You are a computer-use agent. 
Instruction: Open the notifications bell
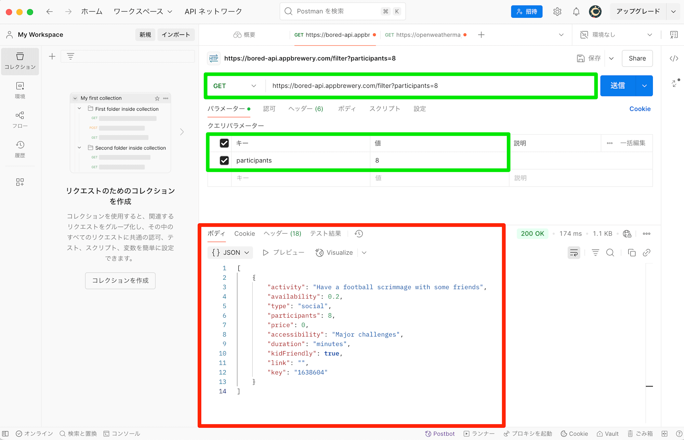point(576,12)
